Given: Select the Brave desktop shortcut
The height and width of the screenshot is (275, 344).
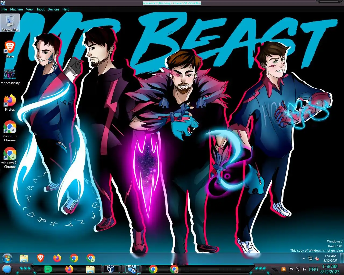Looking at the screenshot, I should [10, 49].
